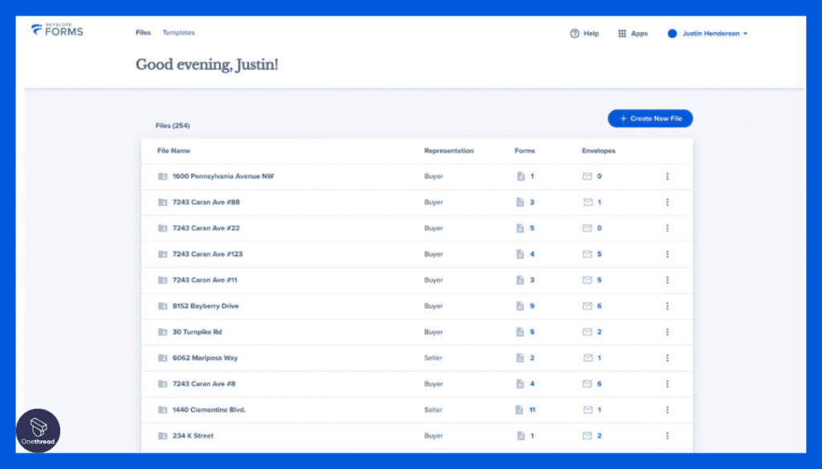
Task: Click the Create New File button
Action: [650, 119]
